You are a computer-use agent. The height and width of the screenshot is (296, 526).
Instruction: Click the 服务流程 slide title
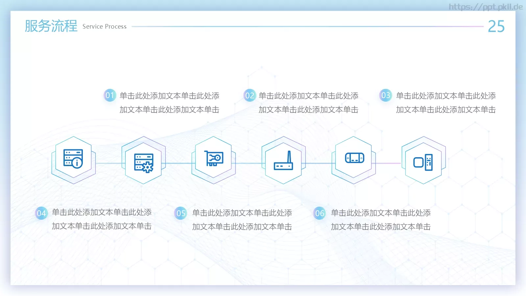(51, 26)
